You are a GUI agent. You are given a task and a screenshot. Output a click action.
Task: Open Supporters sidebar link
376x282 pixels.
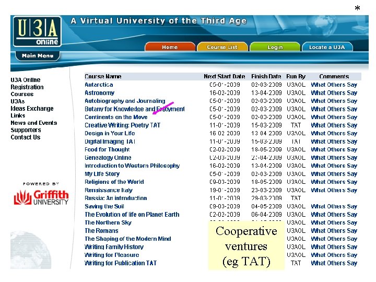pyautogui.click(x=26, y=130)
